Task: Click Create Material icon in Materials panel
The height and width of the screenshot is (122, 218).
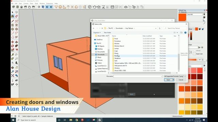Action: click(x=204, y=17)
